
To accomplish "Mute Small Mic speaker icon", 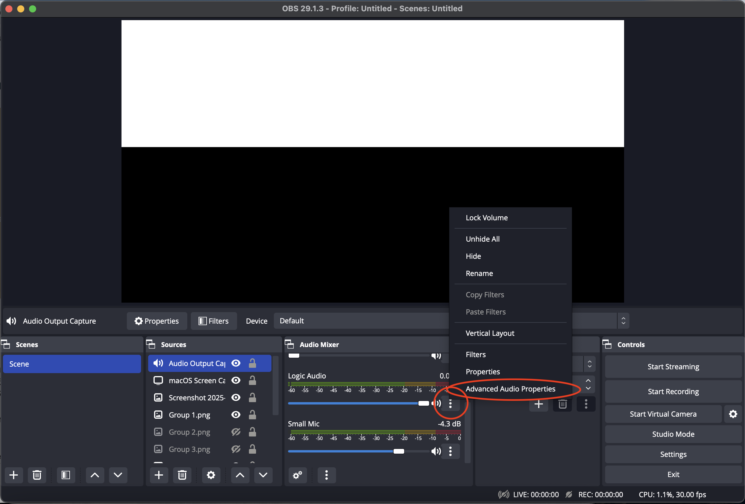I will [436, 452].
